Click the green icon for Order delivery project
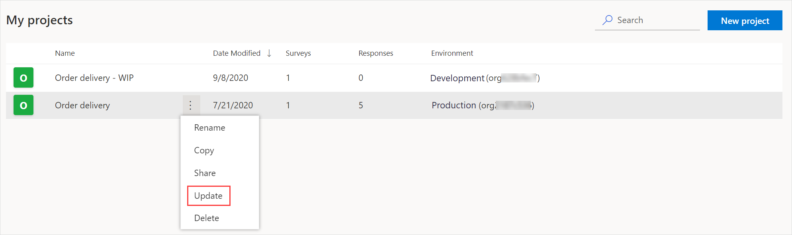This screenshot has height=235, width=792. coord(23,105)
